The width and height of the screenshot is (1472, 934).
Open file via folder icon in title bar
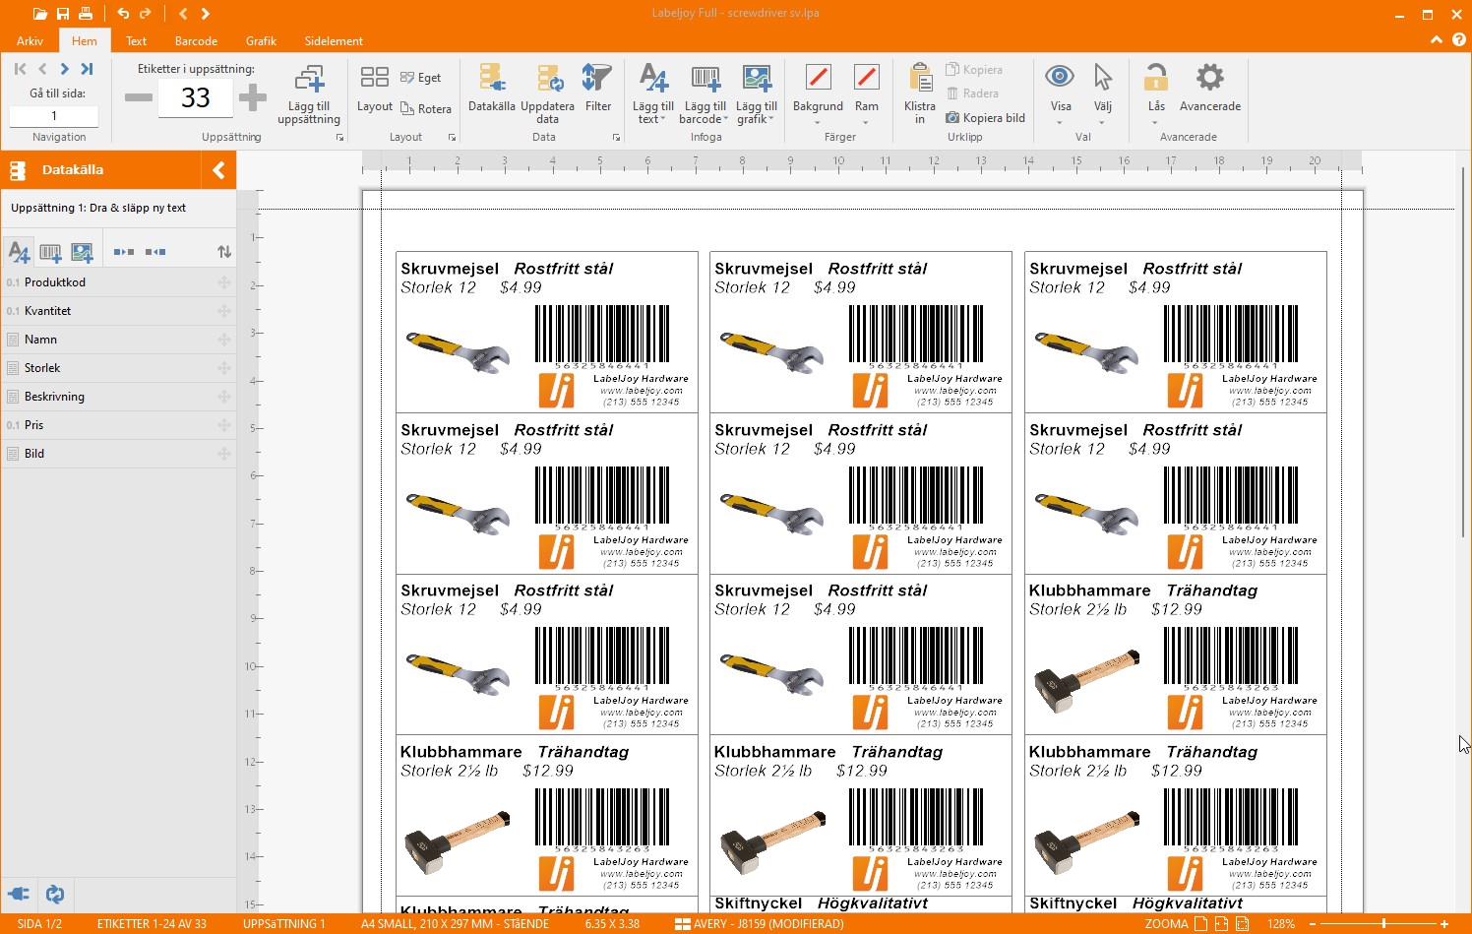coord(39,14)
